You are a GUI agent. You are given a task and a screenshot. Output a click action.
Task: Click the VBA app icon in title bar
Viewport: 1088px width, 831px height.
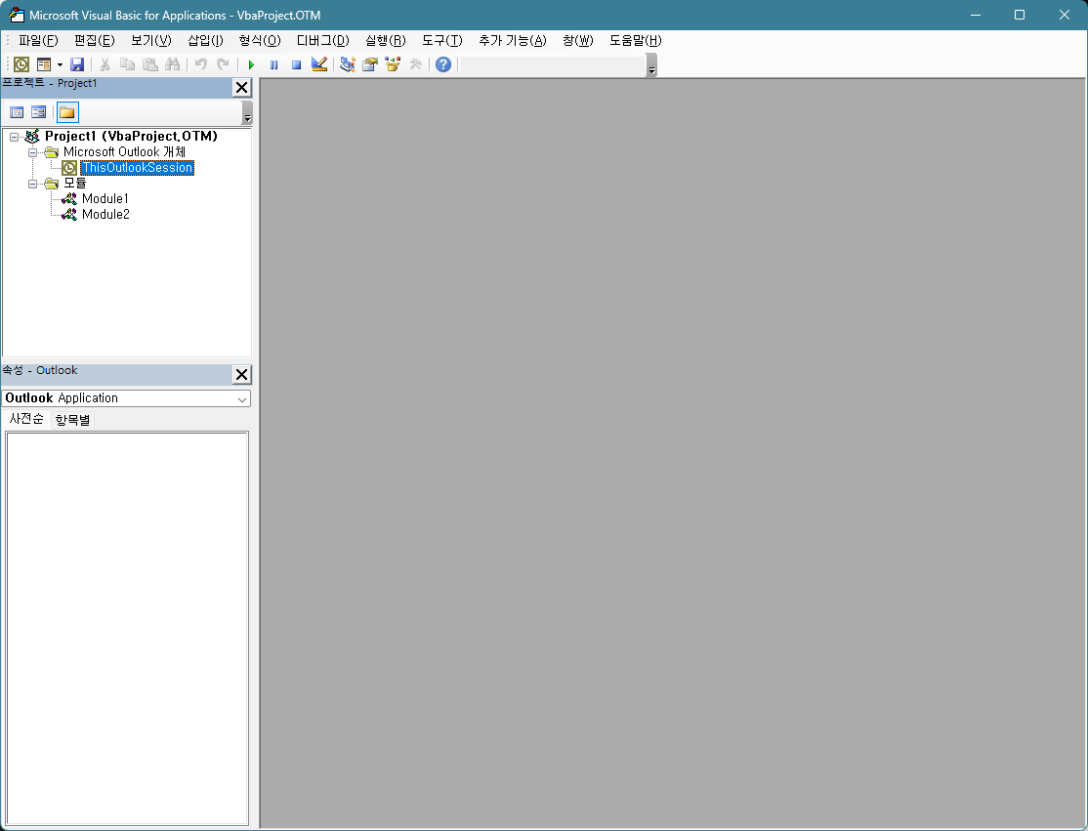[17, 15]
